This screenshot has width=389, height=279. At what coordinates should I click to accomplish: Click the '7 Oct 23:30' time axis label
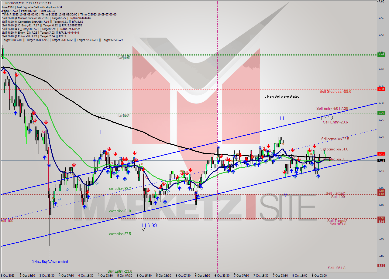tap(281, 276)
